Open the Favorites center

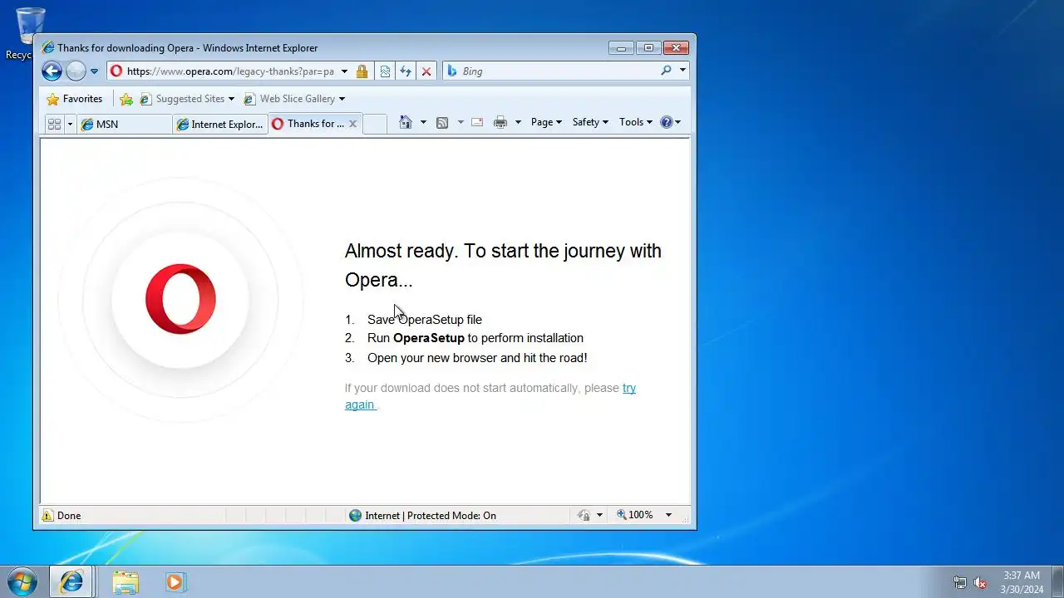point(75,99)
